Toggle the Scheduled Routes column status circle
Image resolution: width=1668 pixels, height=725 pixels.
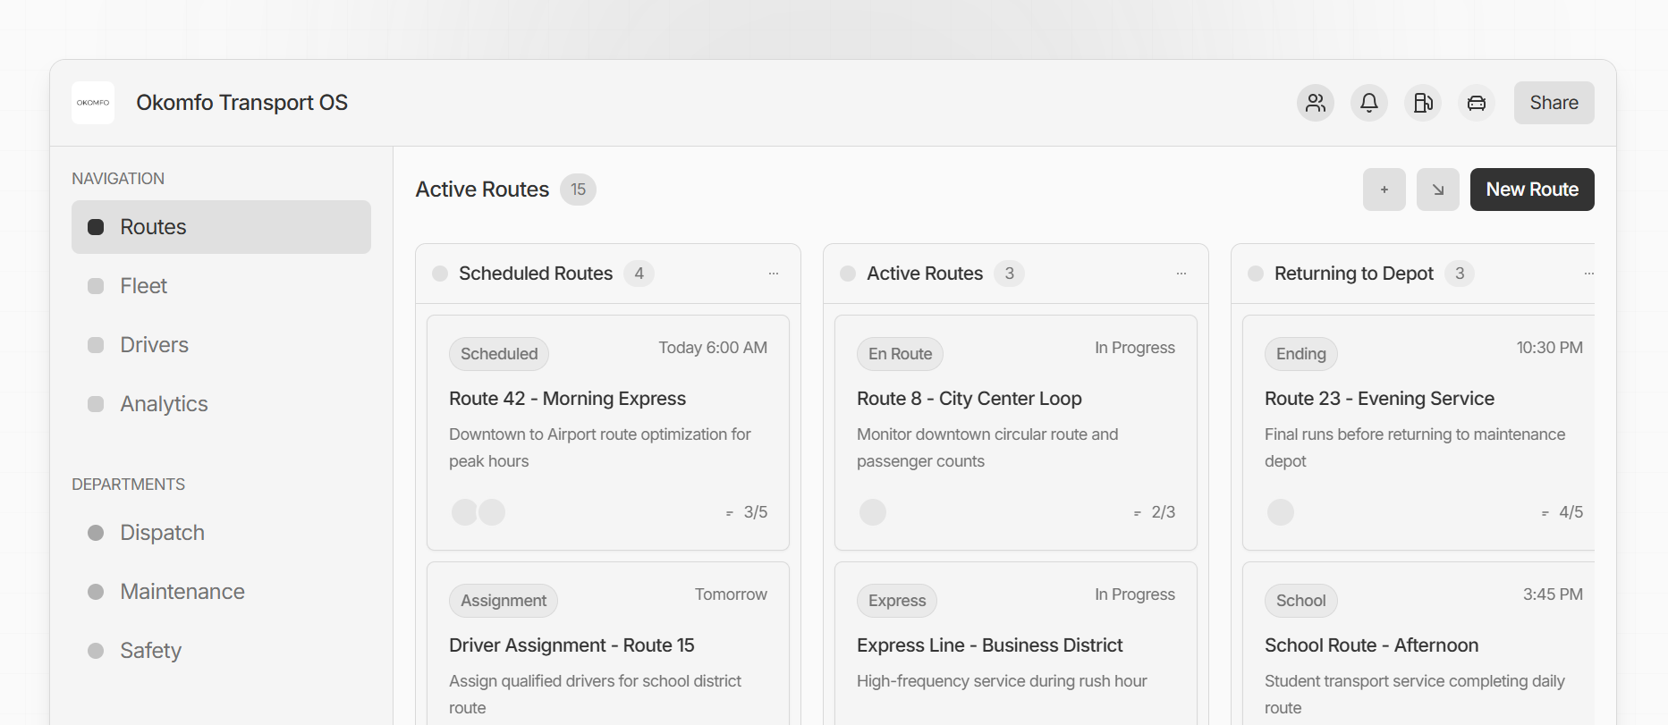(x=440, y=274)
